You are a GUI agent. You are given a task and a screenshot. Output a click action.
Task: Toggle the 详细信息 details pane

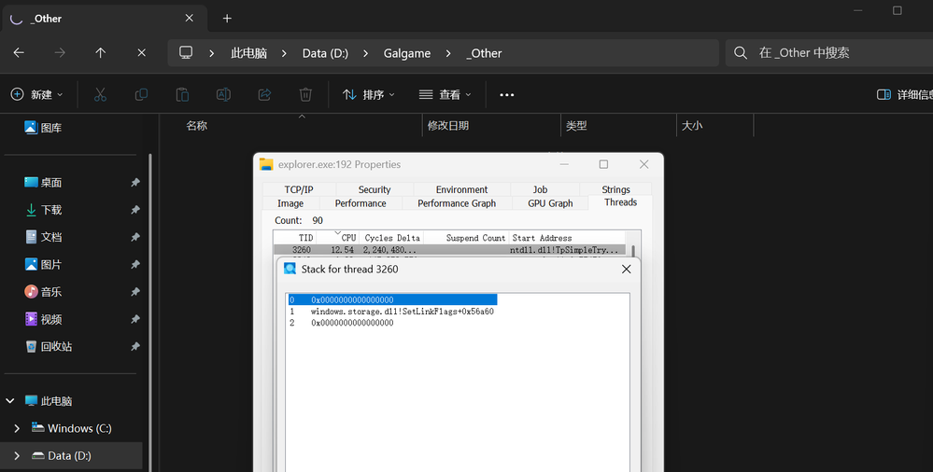pos(904,94)
